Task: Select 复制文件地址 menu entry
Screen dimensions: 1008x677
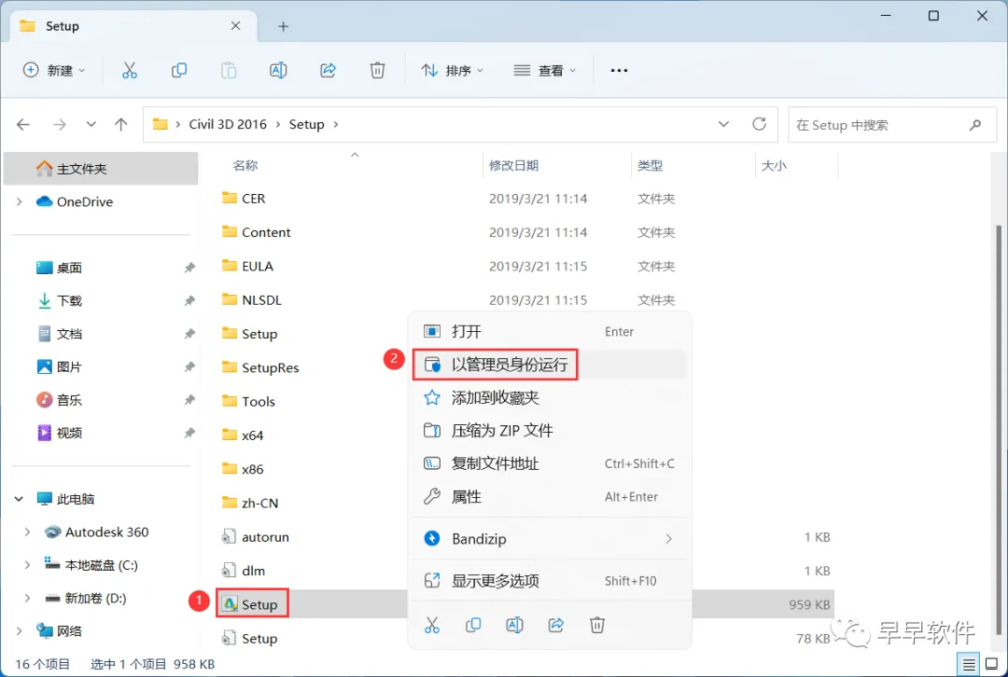Action: (x=550, y=463)
